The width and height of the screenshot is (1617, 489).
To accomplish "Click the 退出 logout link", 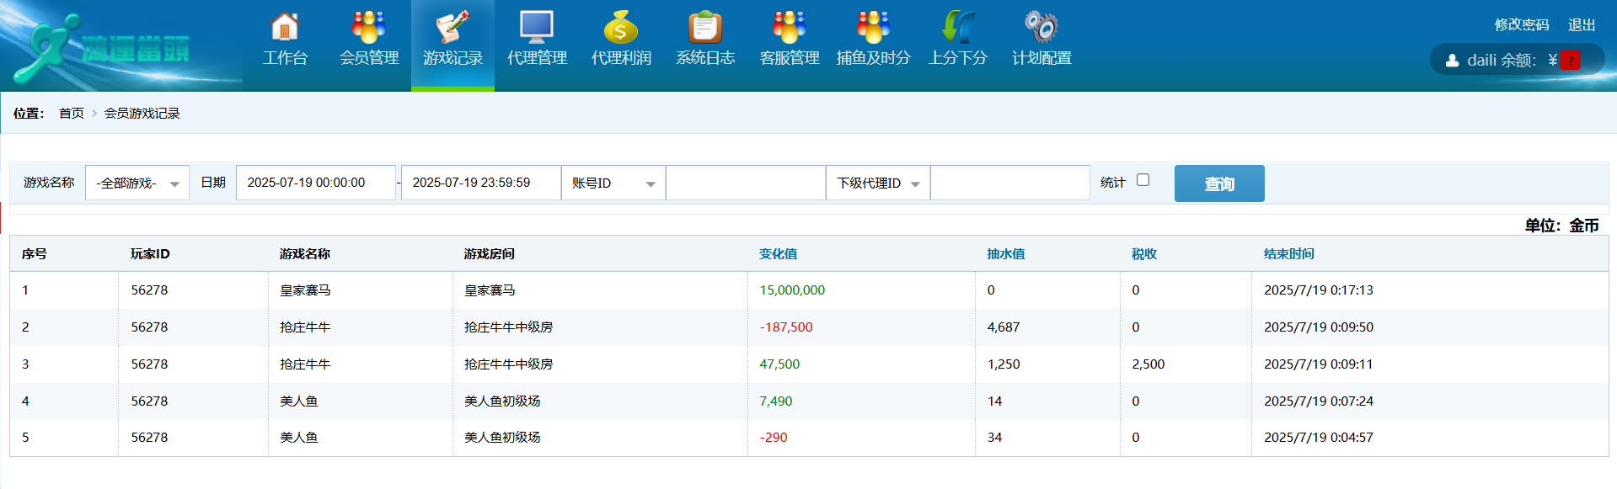I will 1581,25.
